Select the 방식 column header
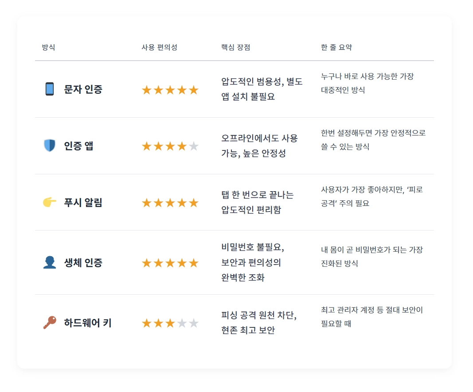Viewport: 473px width, 392px height. click(x=49, y=47)
